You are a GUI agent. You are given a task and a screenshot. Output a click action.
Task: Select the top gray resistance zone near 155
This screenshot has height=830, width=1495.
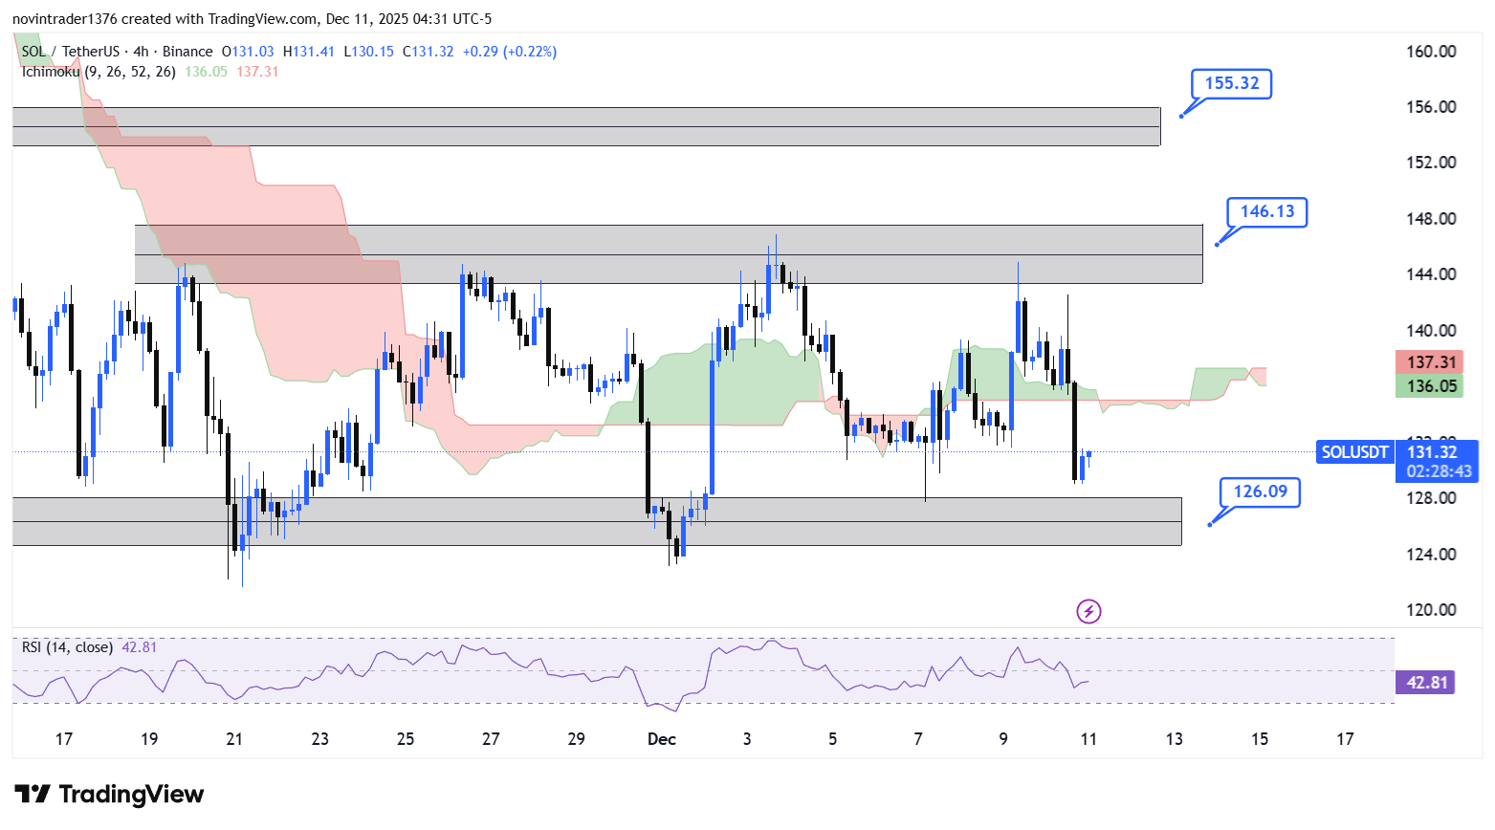pyautogui.click(x=585, y=126)
